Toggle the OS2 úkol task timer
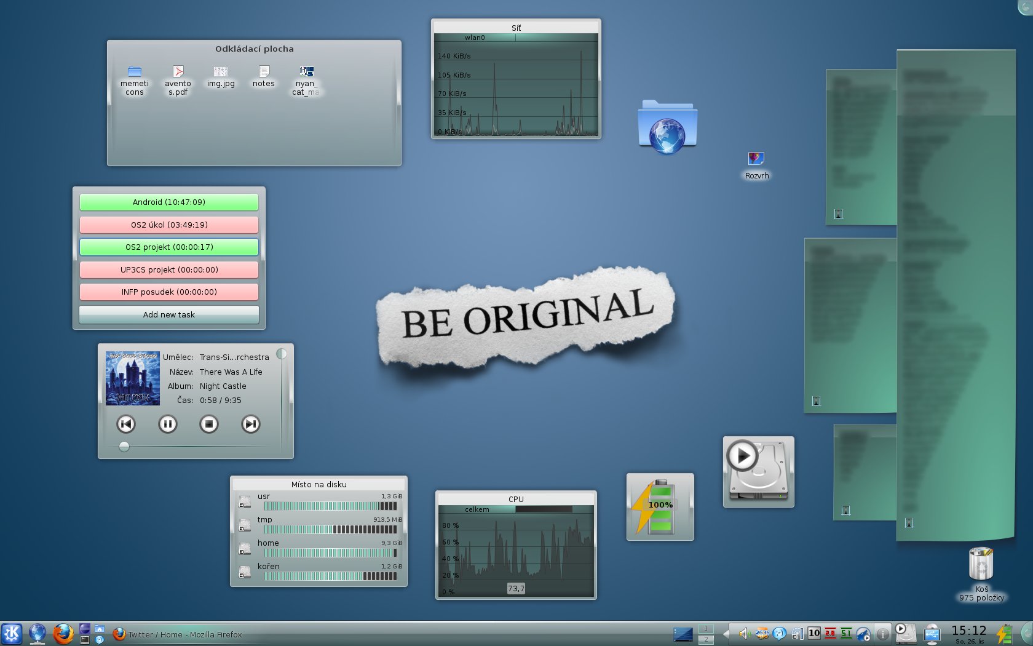The height and width of the screenshot is (646, 1033). 169,225
